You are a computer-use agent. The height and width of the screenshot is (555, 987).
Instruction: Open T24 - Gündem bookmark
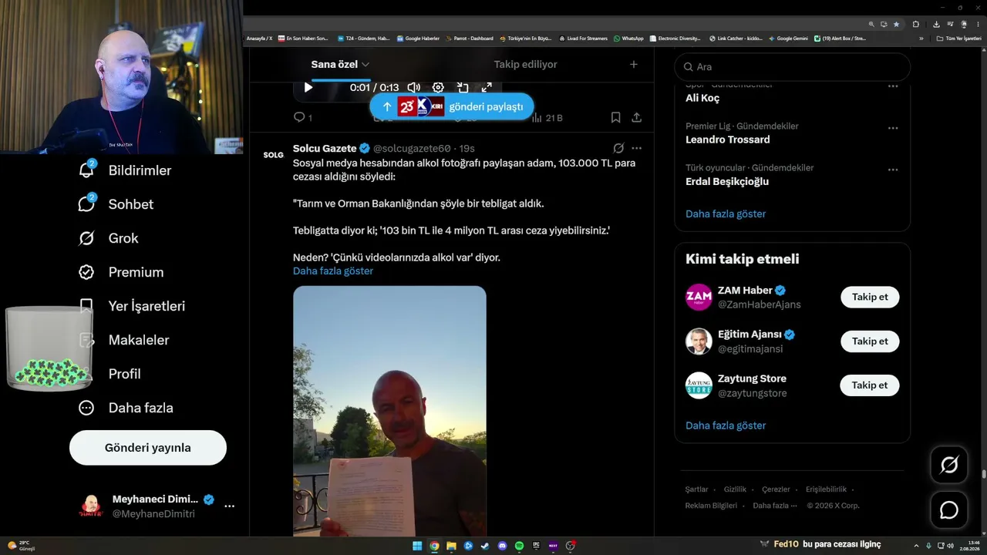[364, 39]
